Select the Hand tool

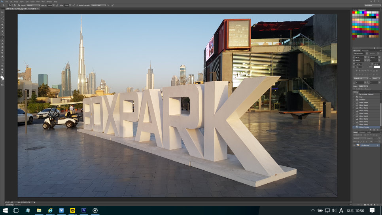click(x=2, y=69)
